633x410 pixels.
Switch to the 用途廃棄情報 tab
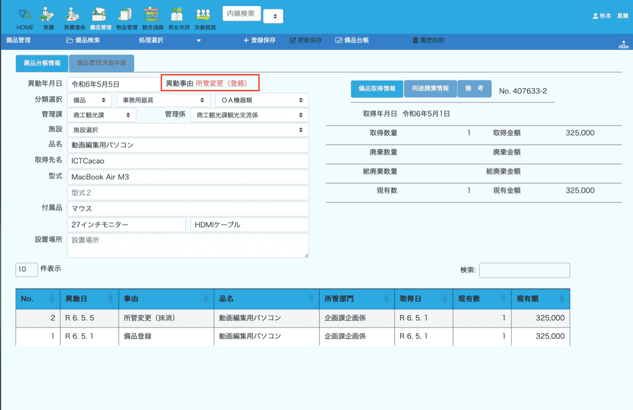point(430,89)
